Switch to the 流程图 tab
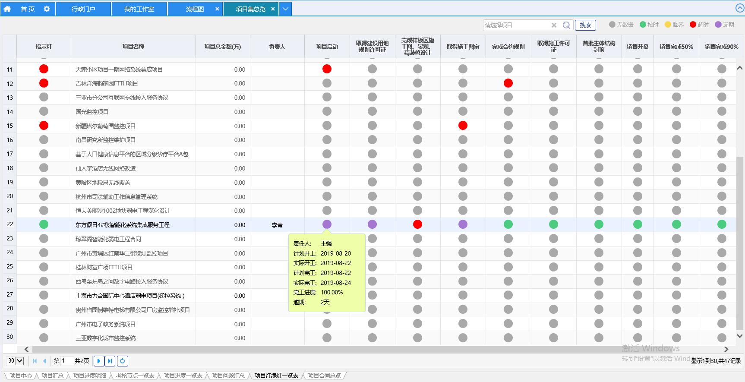Image resolution: width=745 pixels, height=382 pixels. point(195,9)
